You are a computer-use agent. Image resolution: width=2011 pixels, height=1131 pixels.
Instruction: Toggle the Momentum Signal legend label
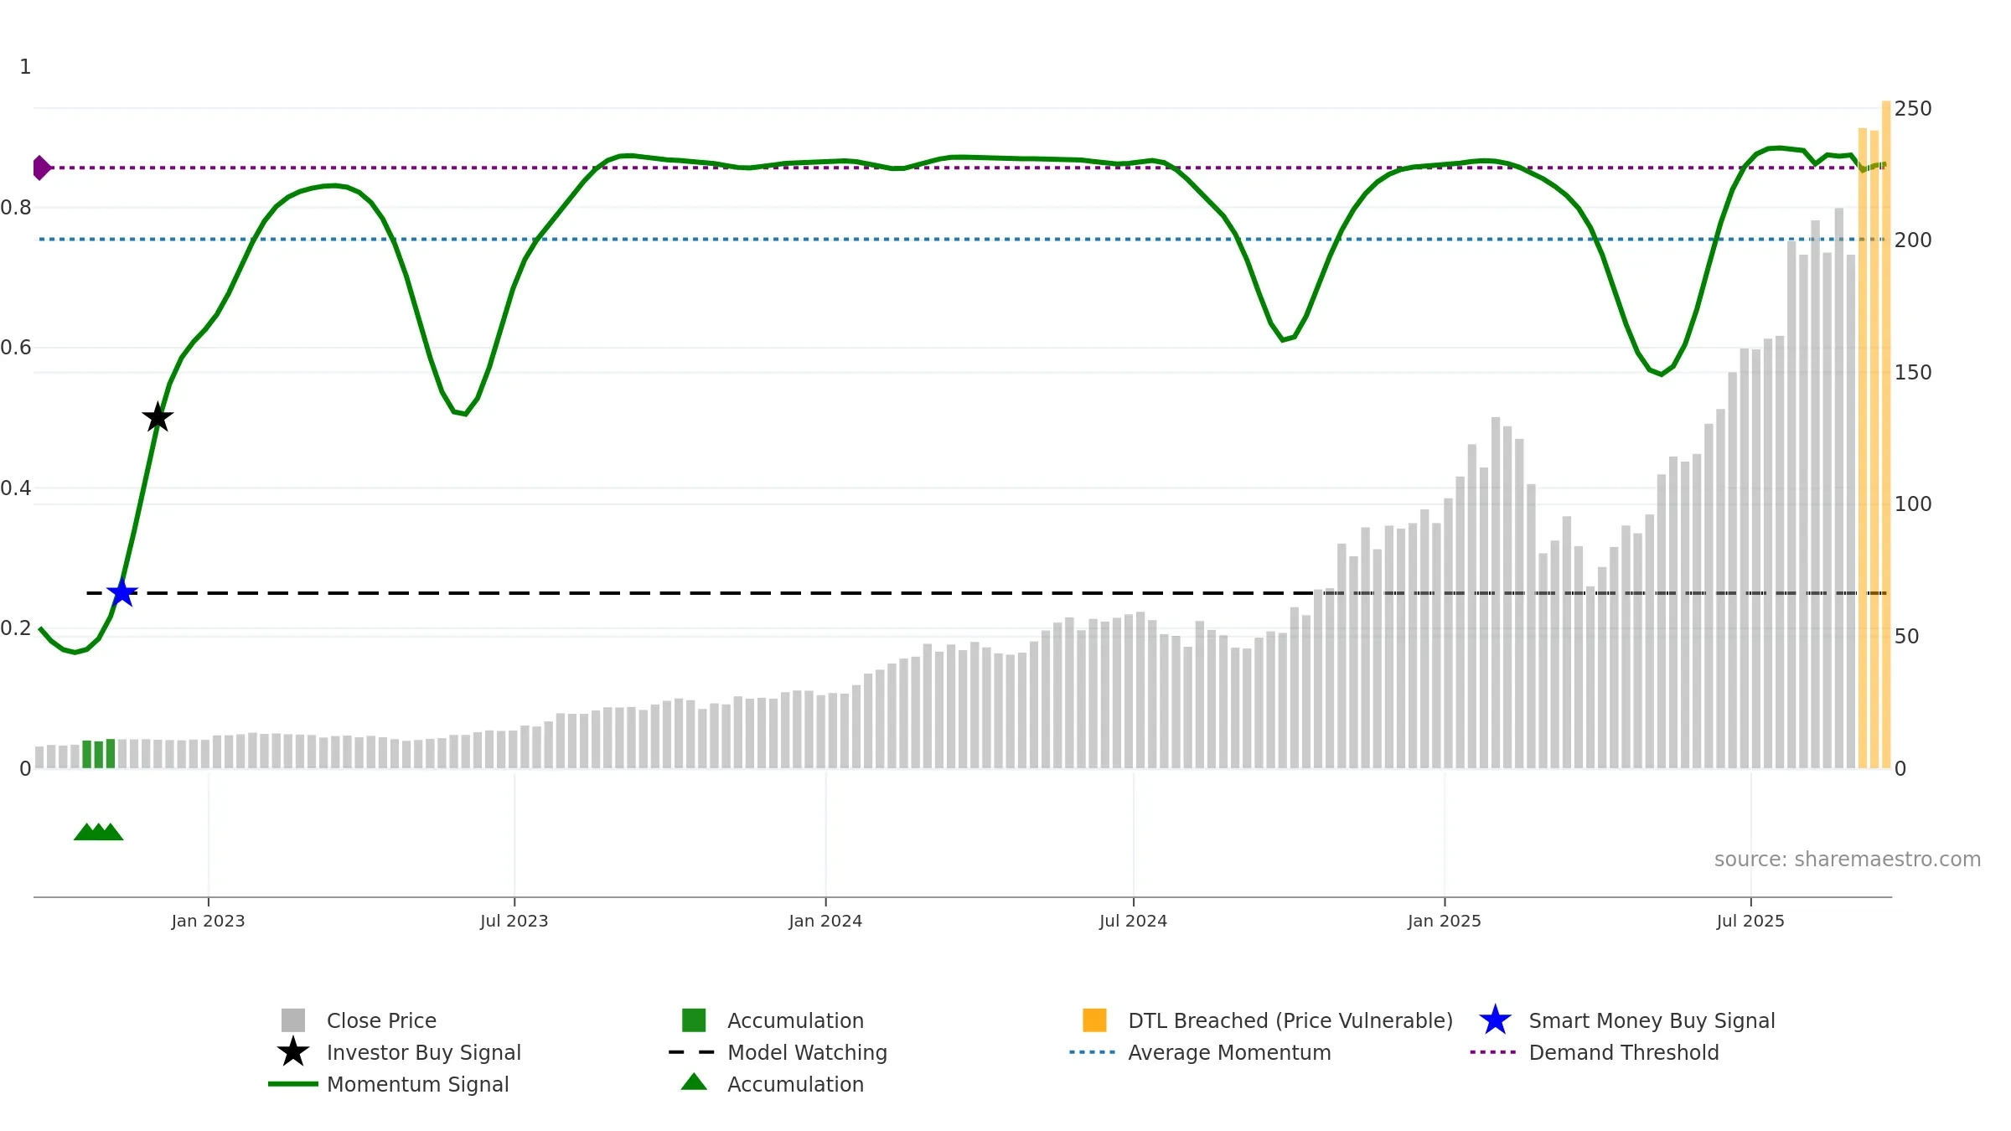click(x=417, y=1084)
